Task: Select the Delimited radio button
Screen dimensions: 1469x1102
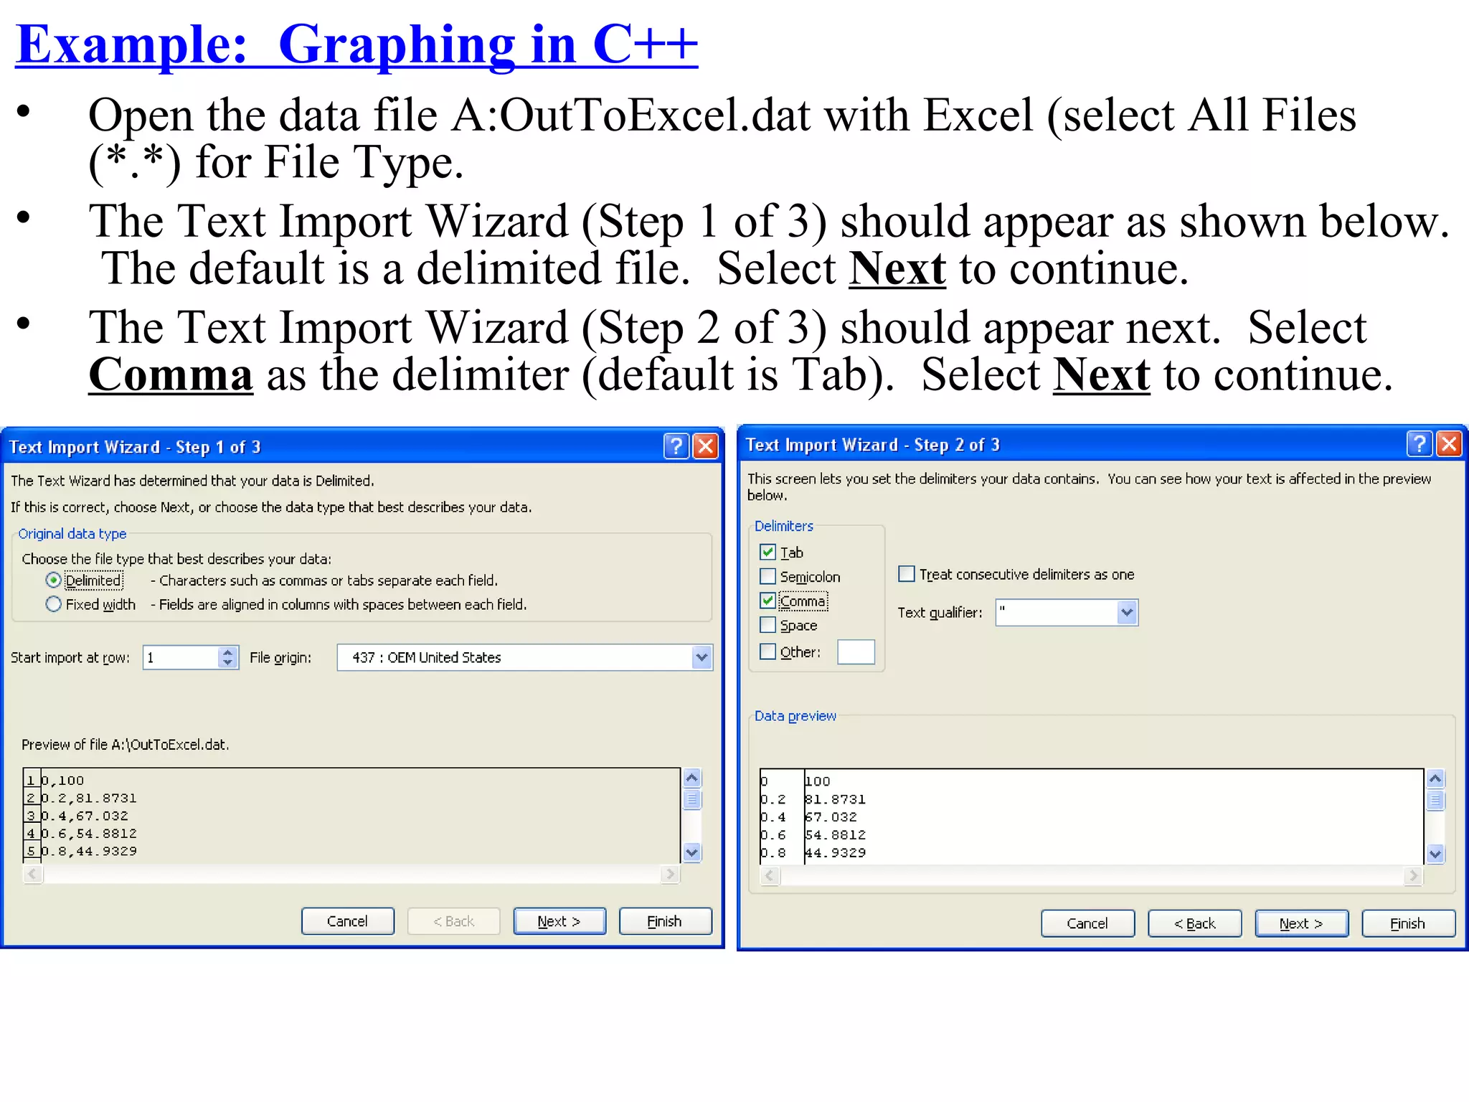Action: 53,580
